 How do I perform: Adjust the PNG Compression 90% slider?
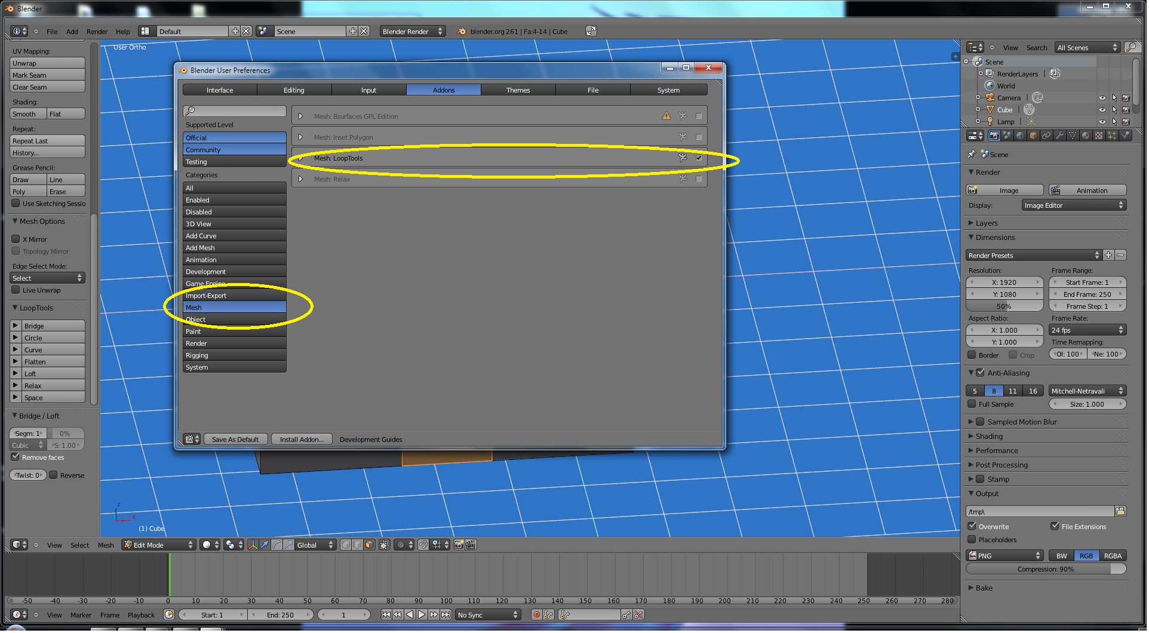[x=1046, y=570]
